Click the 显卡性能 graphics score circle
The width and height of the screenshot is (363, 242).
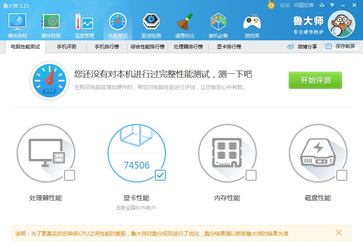(x=137, y=153)
